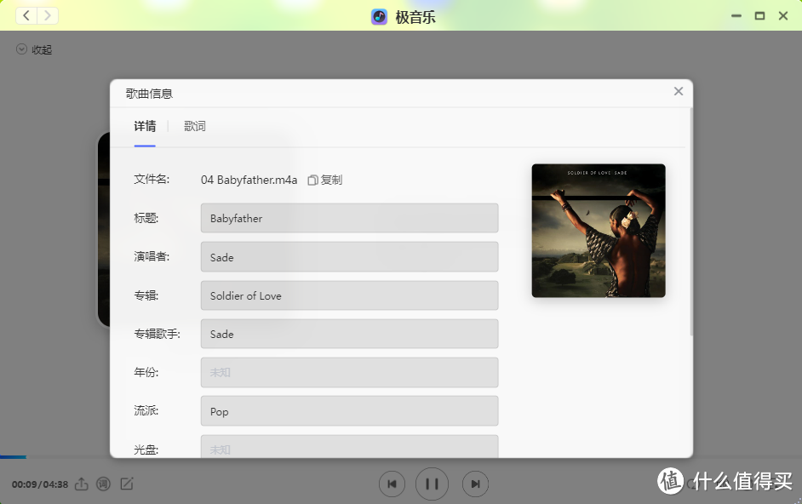The image size is (802, 504).
Task: Click the 极音乐 app logo icon
Action: 379,17
